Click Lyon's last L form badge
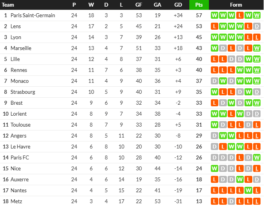 coord(257,37)
